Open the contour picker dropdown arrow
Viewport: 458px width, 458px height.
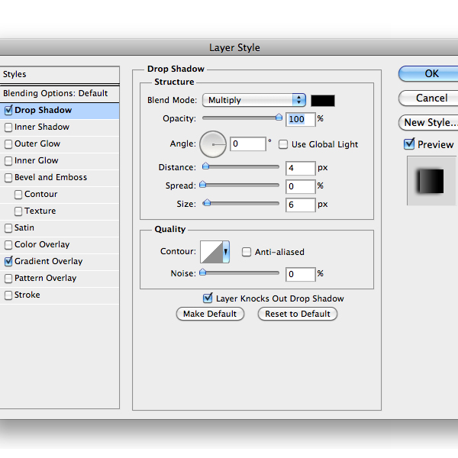(225, 252)
